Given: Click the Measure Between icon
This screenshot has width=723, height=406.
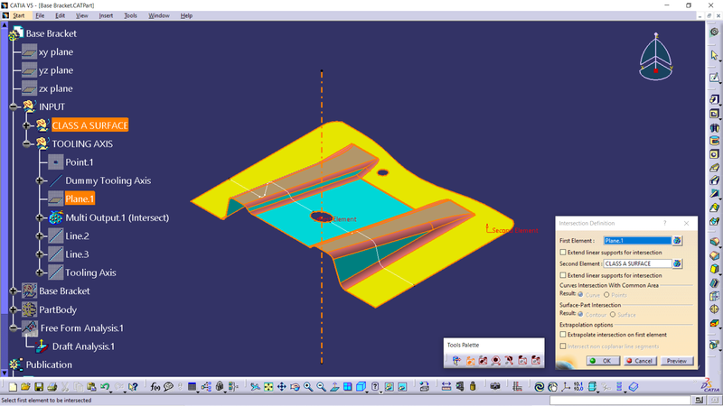Looking at the screenshot, I should pyautogui.click(x=446, y=387).
